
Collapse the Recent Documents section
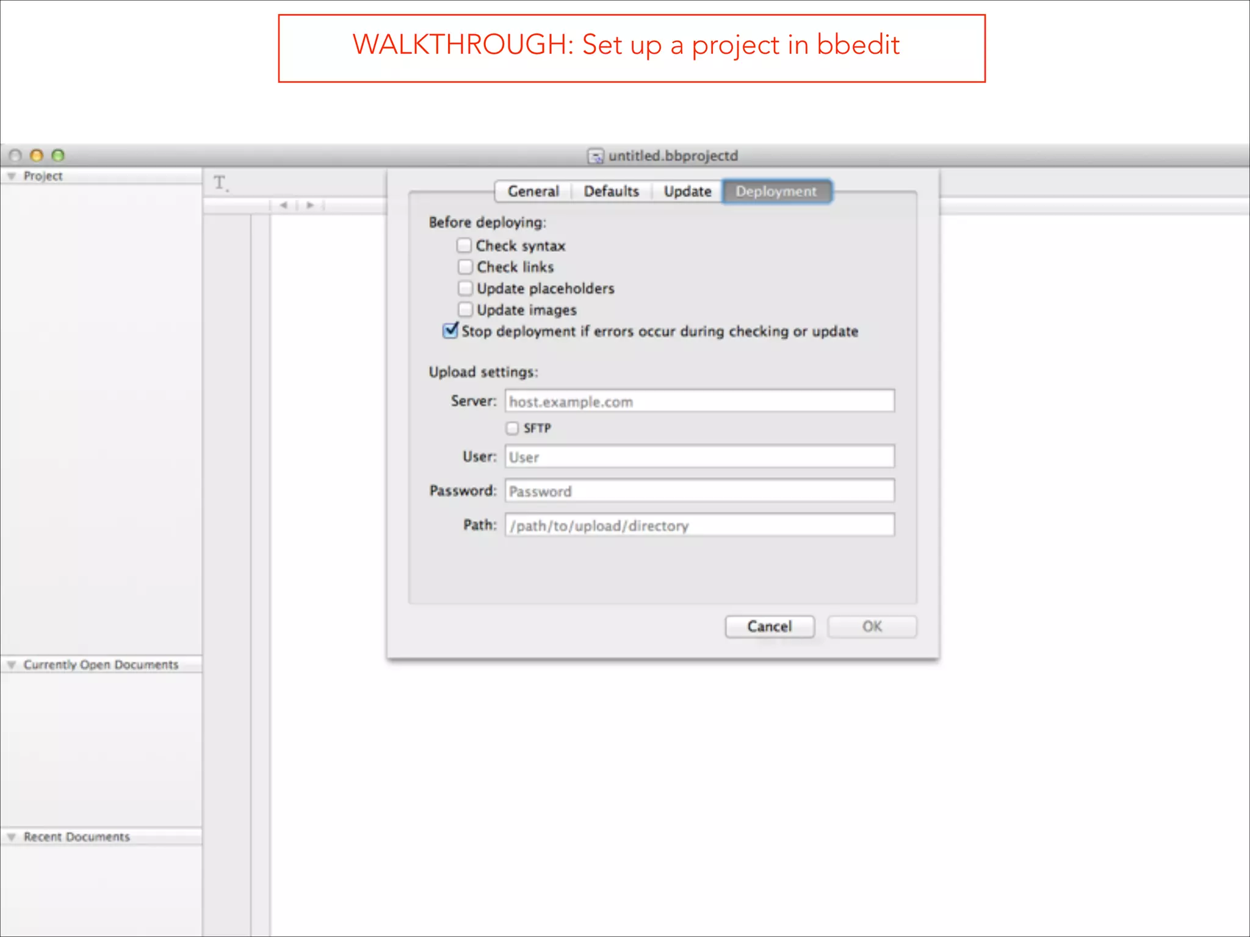pyautogui.click(x=12, y=837)
